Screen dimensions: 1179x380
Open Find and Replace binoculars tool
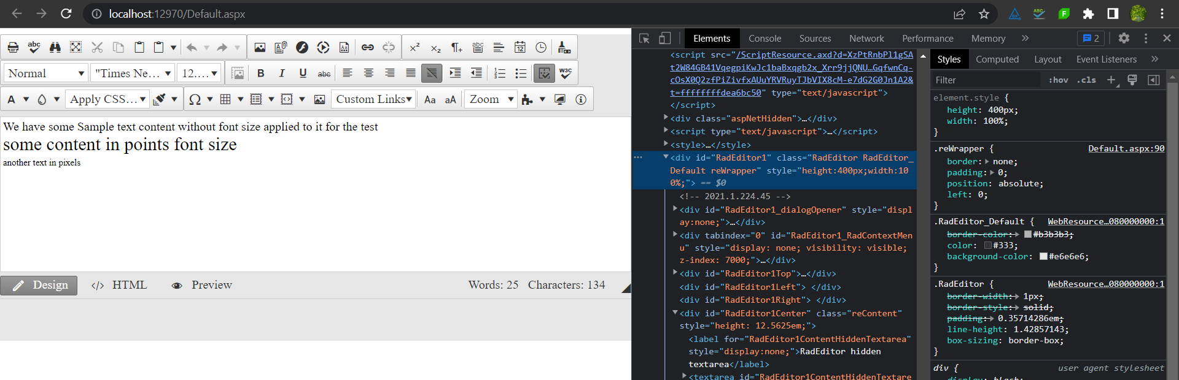(55, 47)
